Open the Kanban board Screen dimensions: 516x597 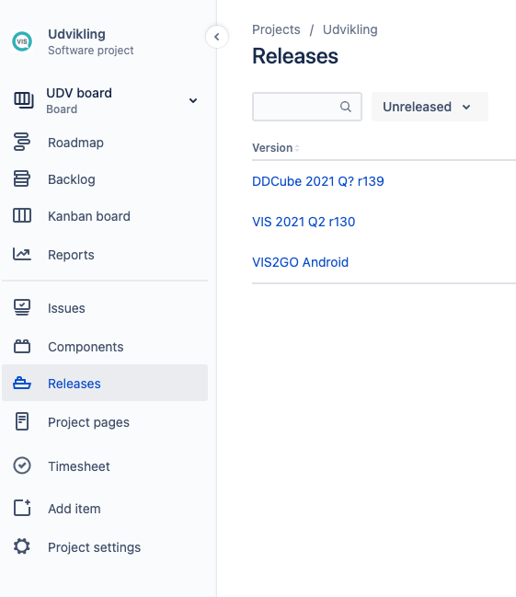tap(105, 216)
